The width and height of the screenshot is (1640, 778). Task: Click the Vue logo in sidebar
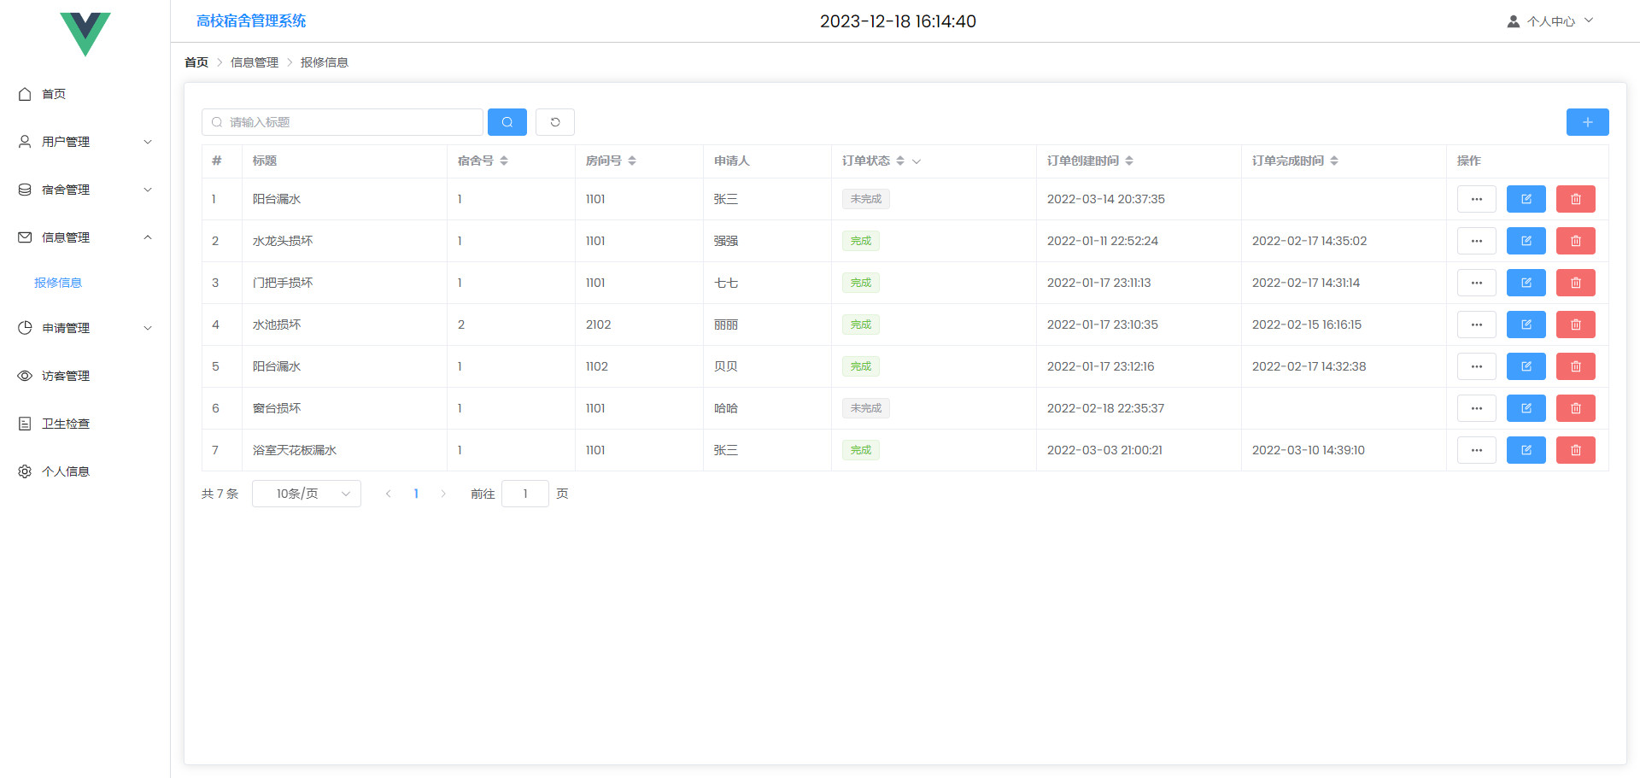coord(85,34)
